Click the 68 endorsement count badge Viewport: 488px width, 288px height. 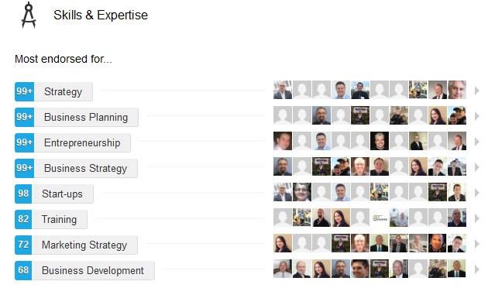point(23,270)
